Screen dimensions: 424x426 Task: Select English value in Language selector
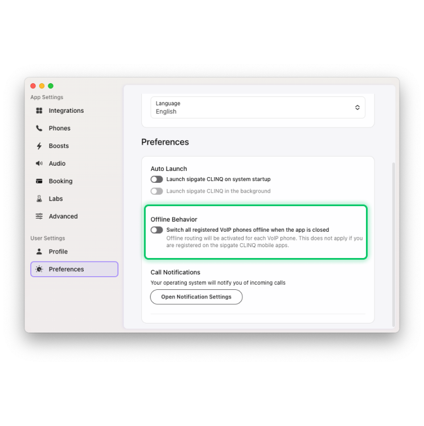pos(166,112)
